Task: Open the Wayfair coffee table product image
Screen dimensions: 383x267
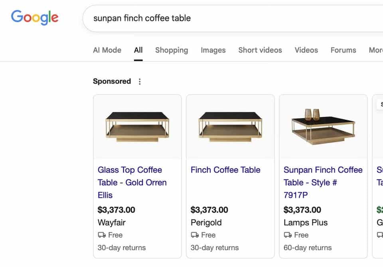Action: pos(137,126)
